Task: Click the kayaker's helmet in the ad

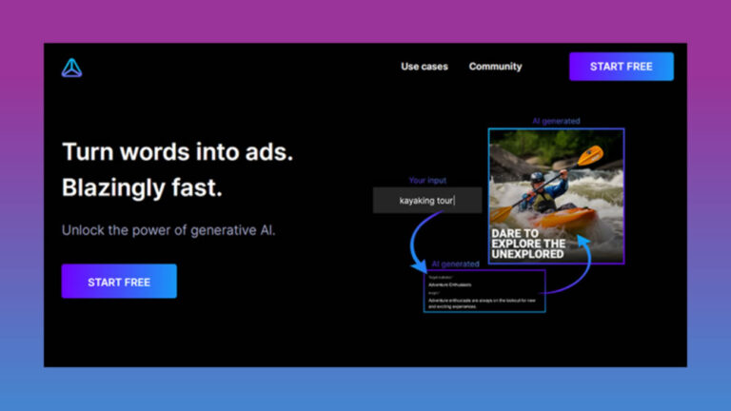Action: click(537, 178)
